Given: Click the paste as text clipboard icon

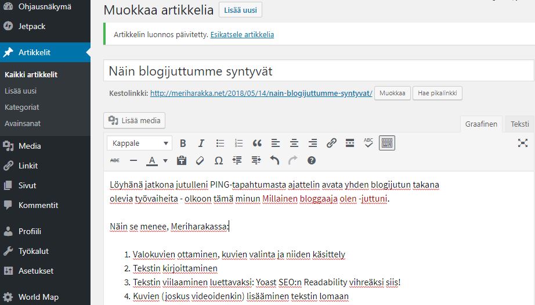Looking at the screenshot, I should [x=182, y=160].
